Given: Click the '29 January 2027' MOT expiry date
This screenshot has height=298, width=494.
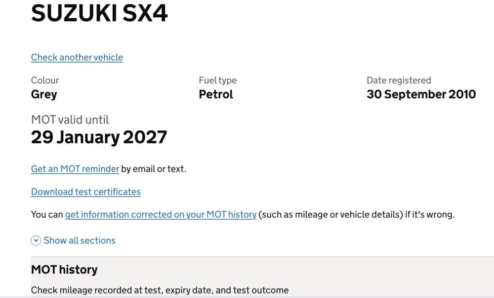Looking at the screenshot, I should 99,137.
